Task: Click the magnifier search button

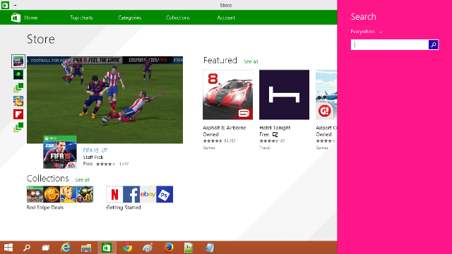Action: [434, 44]
